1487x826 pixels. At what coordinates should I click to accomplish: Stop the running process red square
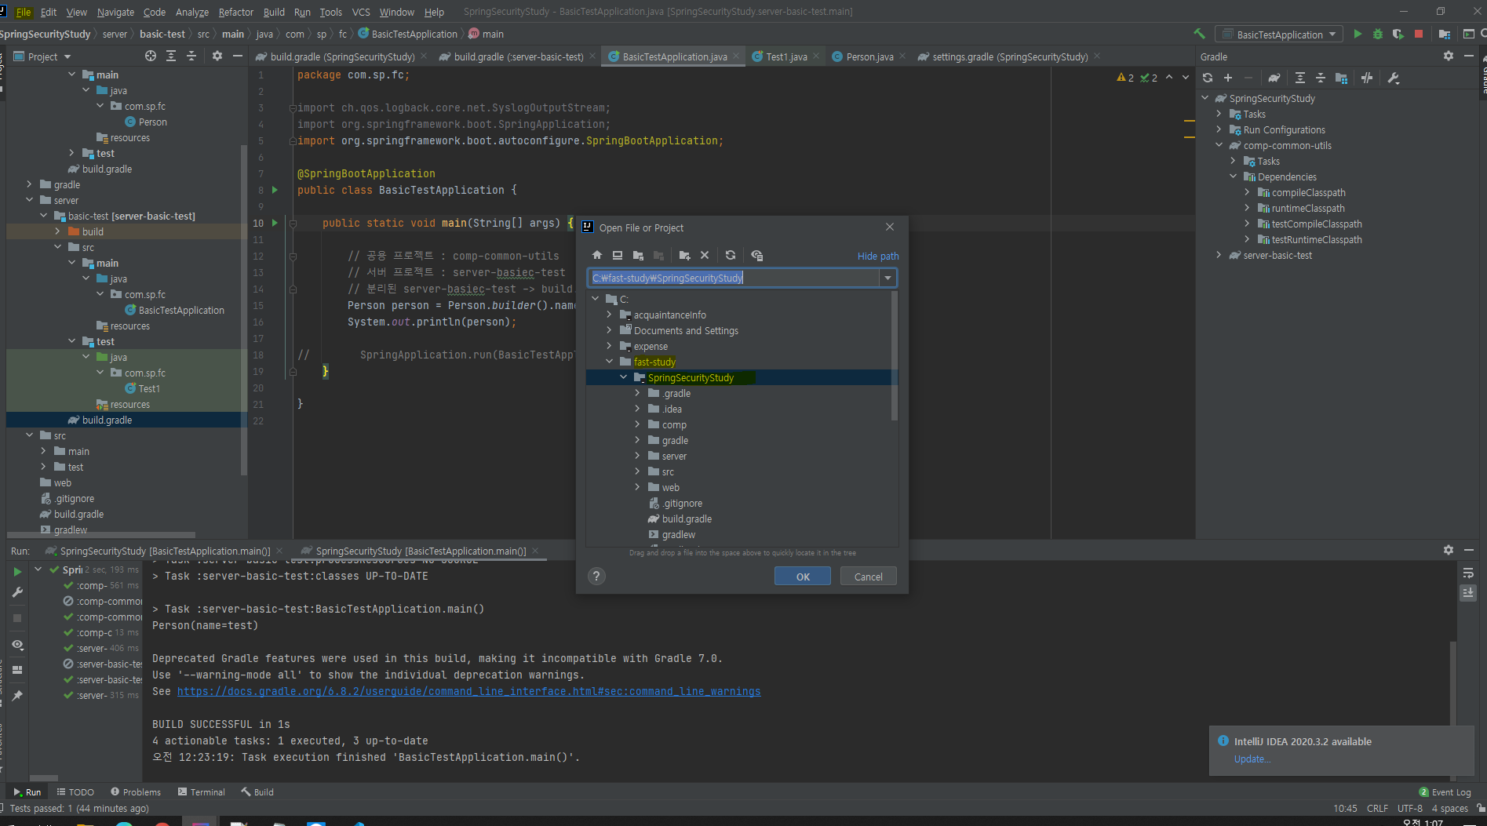point(1419,34)
